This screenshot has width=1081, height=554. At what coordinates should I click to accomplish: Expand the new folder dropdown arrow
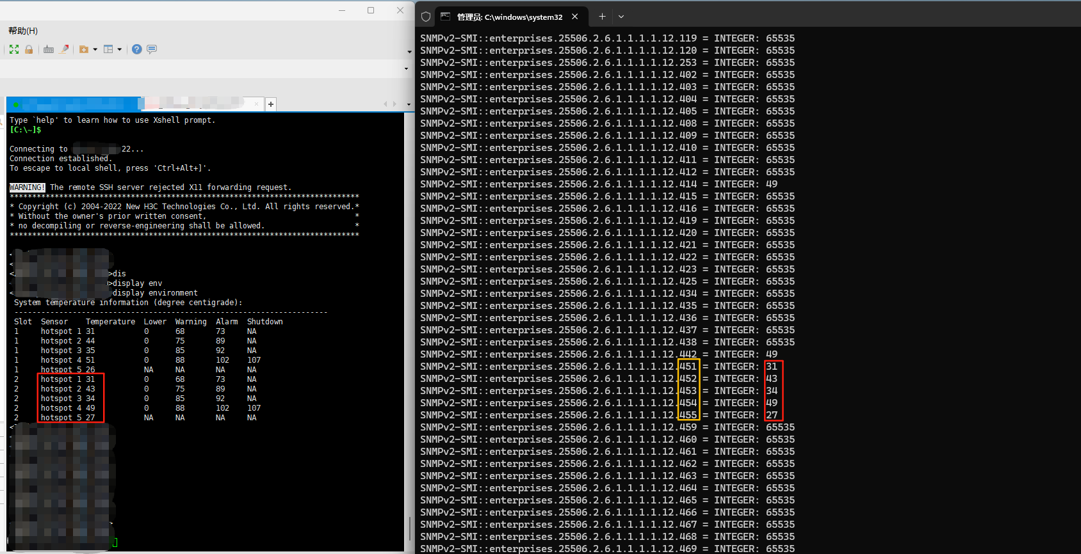click(x=95, y=49)
